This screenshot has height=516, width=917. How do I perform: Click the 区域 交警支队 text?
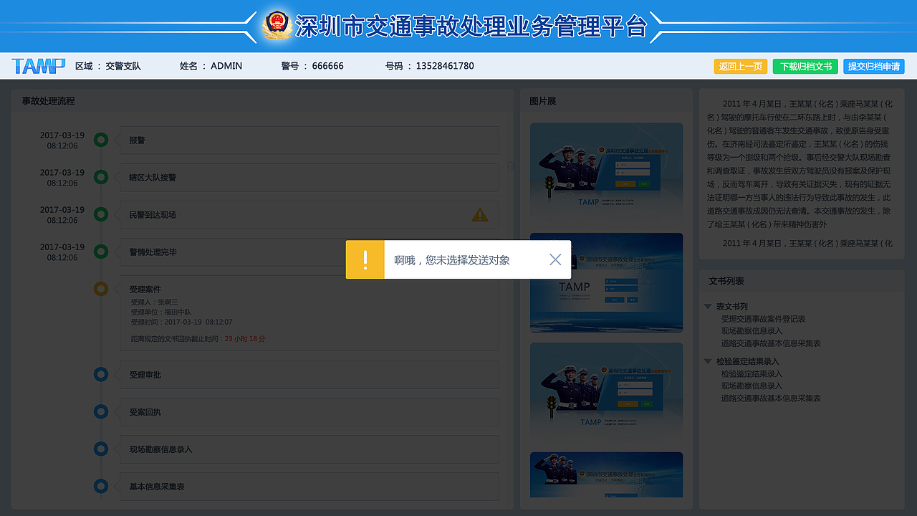pyautogui.click(x=108, y=66)
